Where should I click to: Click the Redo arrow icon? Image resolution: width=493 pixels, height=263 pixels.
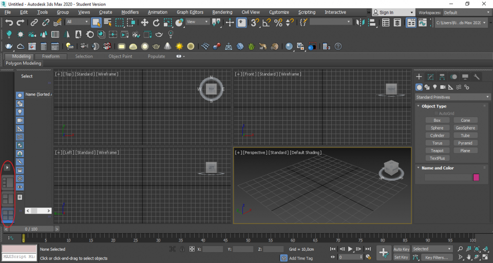(21, 22)
